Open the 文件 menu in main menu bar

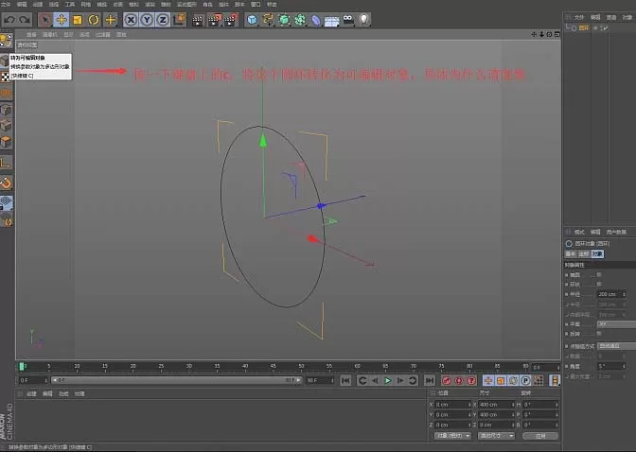tap(6, 4)
